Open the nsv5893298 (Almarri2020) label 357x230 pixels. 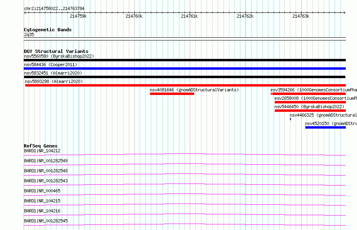54,81
